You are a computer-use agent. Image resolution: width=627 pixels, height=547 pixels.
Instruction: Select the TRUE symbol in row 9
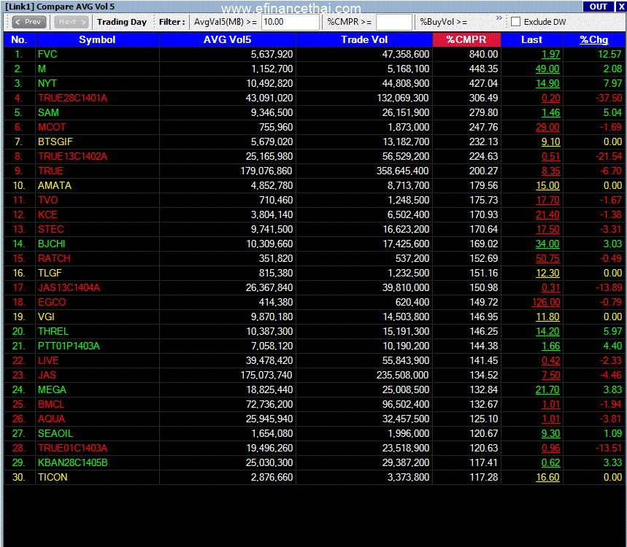pyautogui.click(x=50, y=171)
